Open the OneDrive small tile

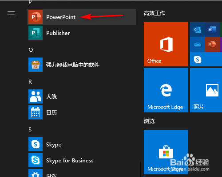click(x=197, y=44)
